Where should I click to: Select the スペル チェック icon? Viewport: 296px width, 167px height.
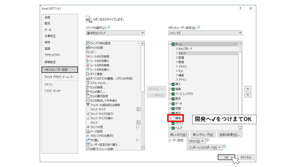[x=88, y=83]
